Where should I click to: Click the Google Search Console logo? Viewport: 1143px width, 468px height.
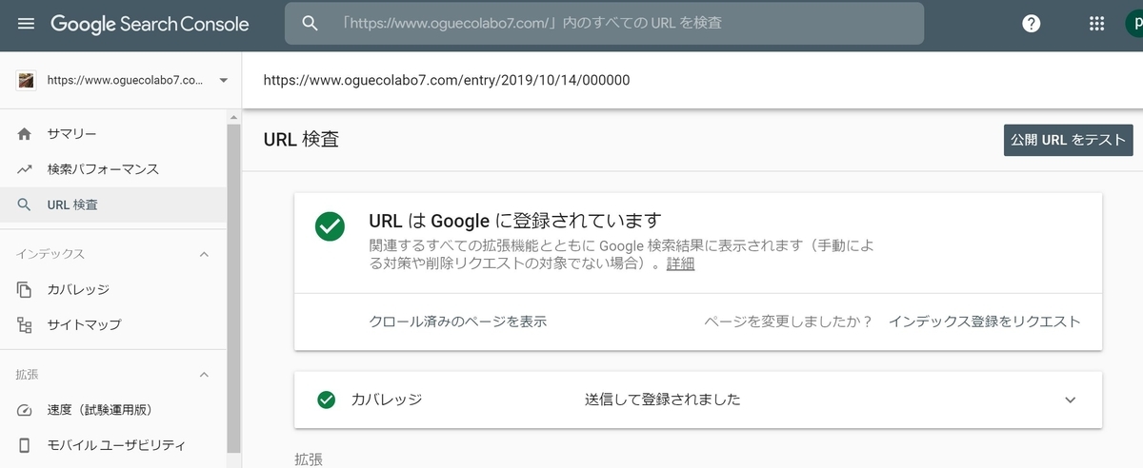click(x=150, y=24)
